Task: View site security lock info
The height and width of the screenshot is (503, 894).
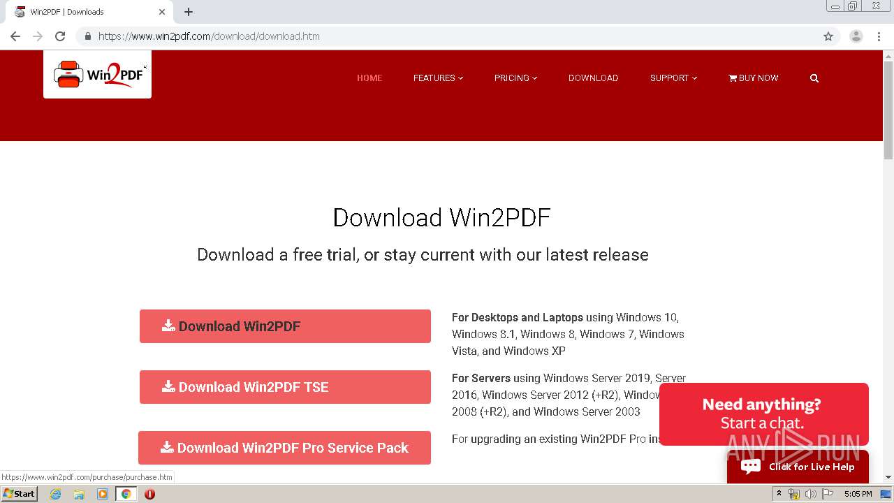Action: click(x=87, y=36)
